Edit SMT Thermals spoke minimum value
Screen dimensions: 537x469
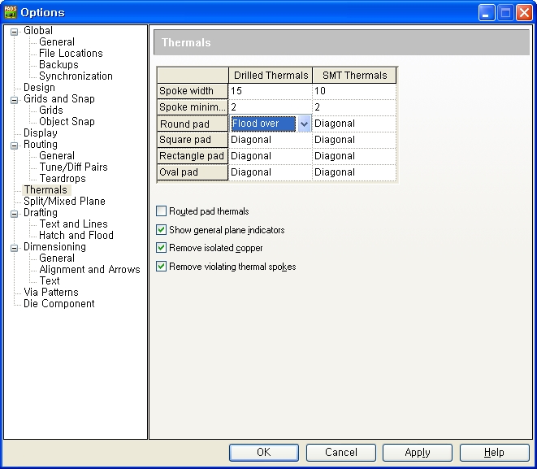tap(354, 107)
